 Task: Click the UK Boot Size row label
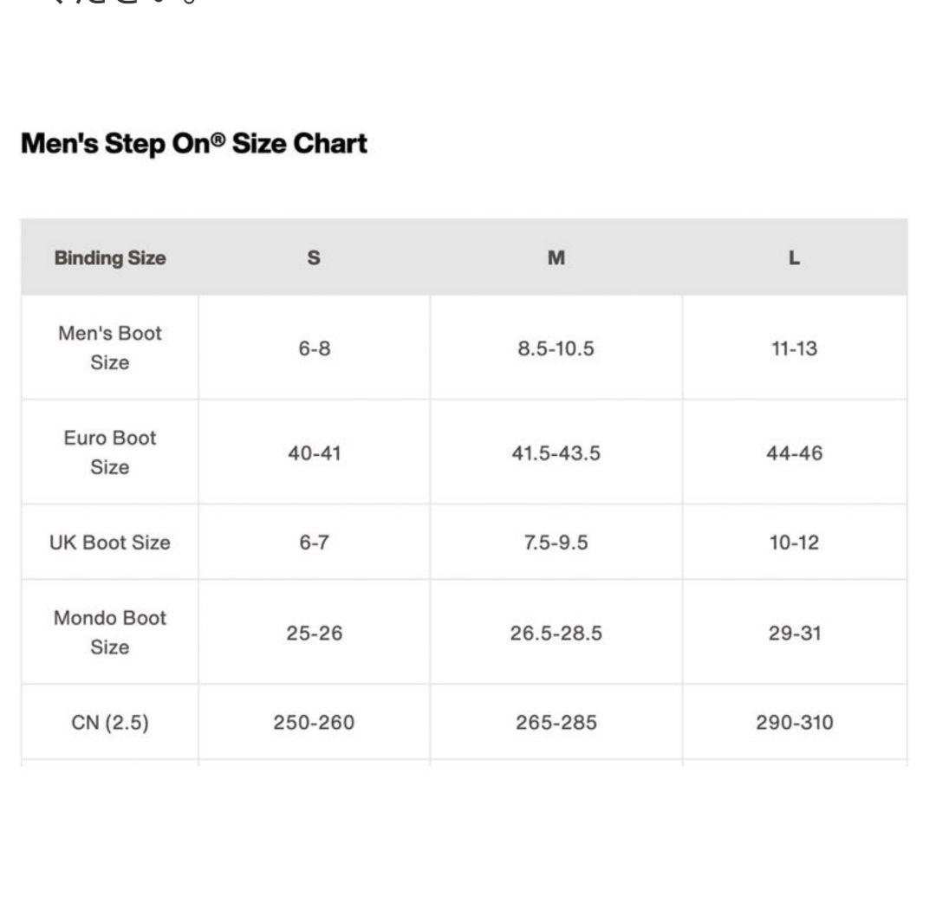(110, 543)
